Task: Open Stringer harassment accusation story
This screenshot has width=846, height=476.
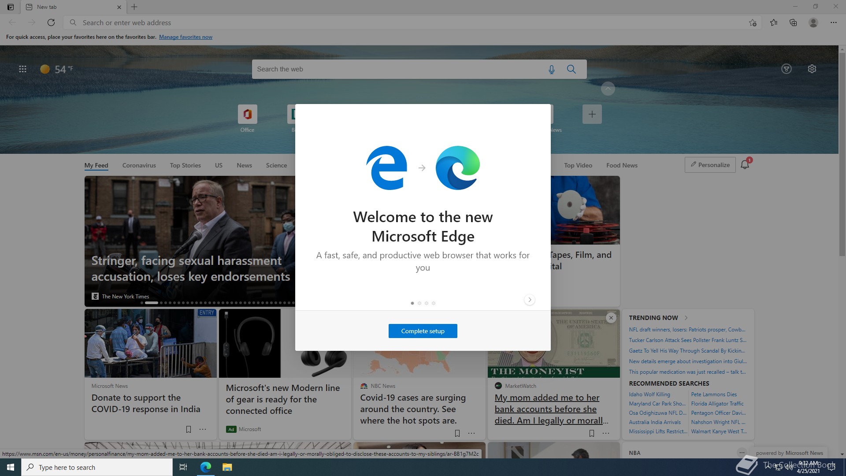Action: tap(191, 268)
